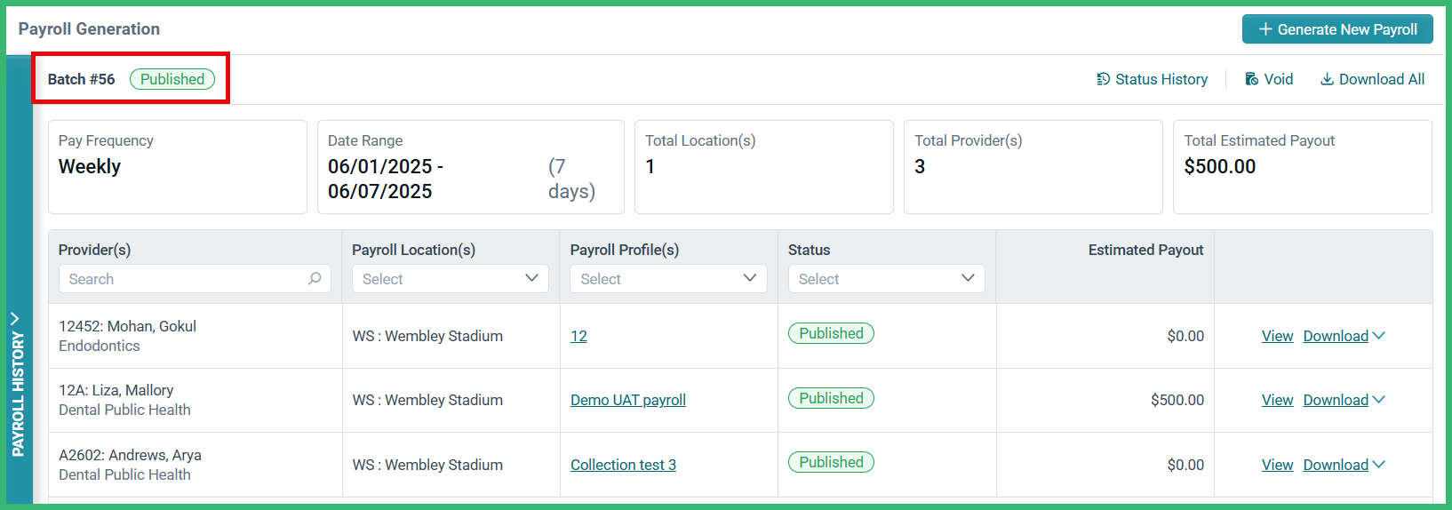
Task: View payroll for Mohan, Gokul
Action: 1277,336
